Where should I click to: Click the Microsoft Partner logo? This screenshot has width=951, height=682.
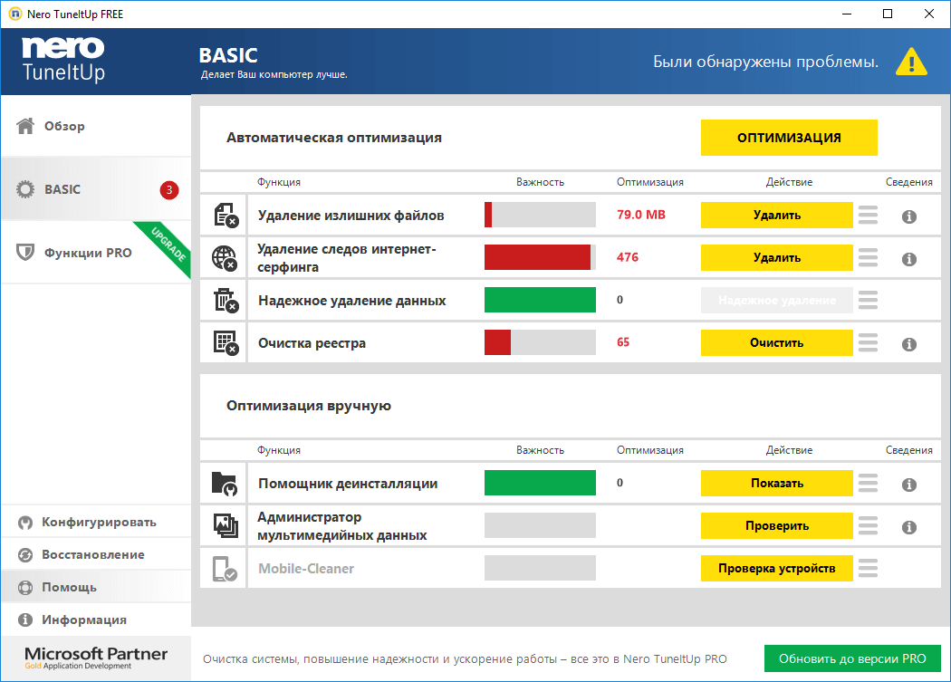coord(96,658)
